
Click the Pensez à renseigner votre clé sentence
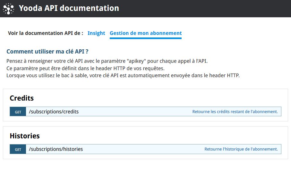(107, 61)
